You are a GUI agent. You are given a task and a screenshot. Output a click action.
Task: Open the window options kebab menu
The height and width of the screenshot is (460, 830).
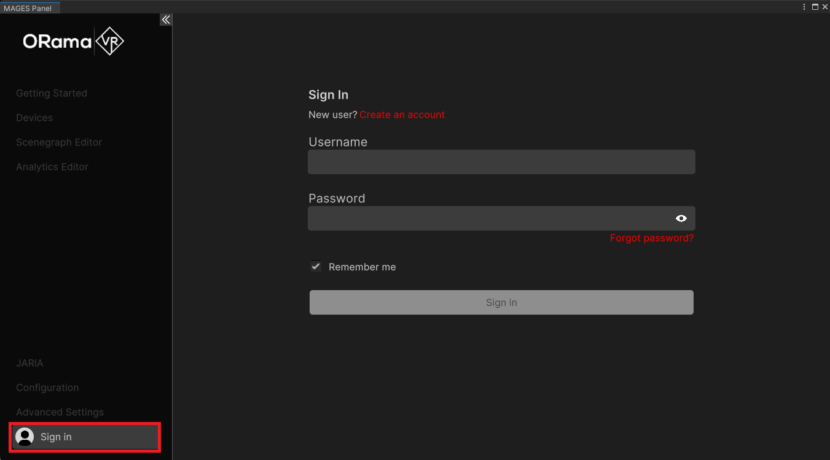[804, 7]
